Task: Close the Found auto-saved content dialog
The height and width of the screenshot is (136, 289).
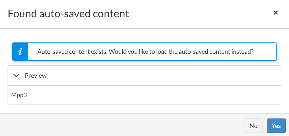Action: coord(275,13)
